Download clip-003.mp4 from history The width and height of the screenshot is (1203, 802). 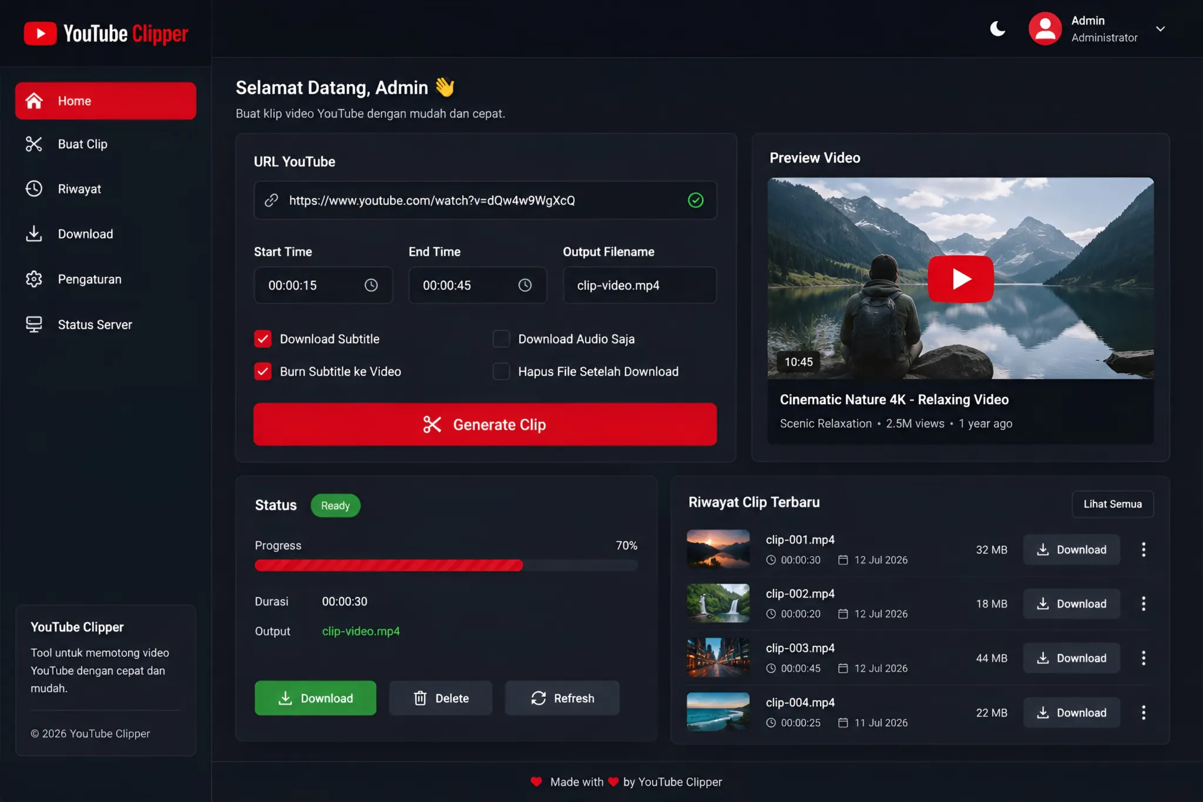coord(1071,658)
